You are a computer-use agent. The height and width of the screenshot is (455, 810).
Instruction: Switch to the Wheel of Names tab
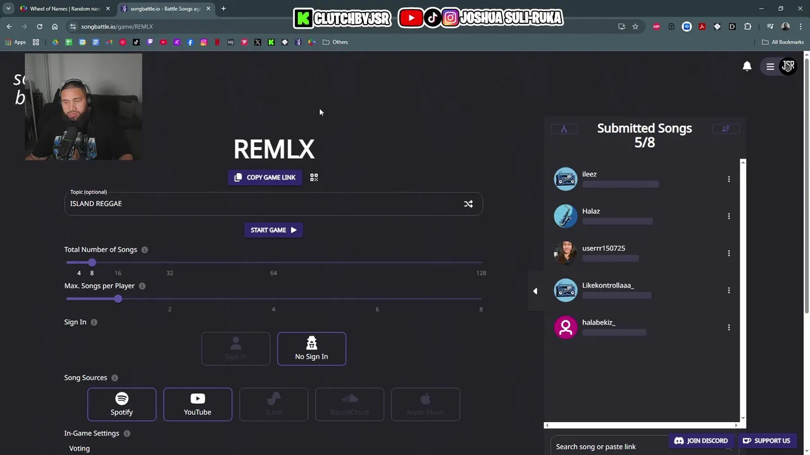(63, 9)
